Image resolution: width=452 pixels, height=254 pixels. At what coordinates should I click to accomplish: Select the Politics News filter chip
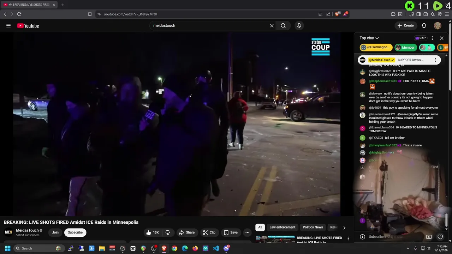tap(313, 227)
